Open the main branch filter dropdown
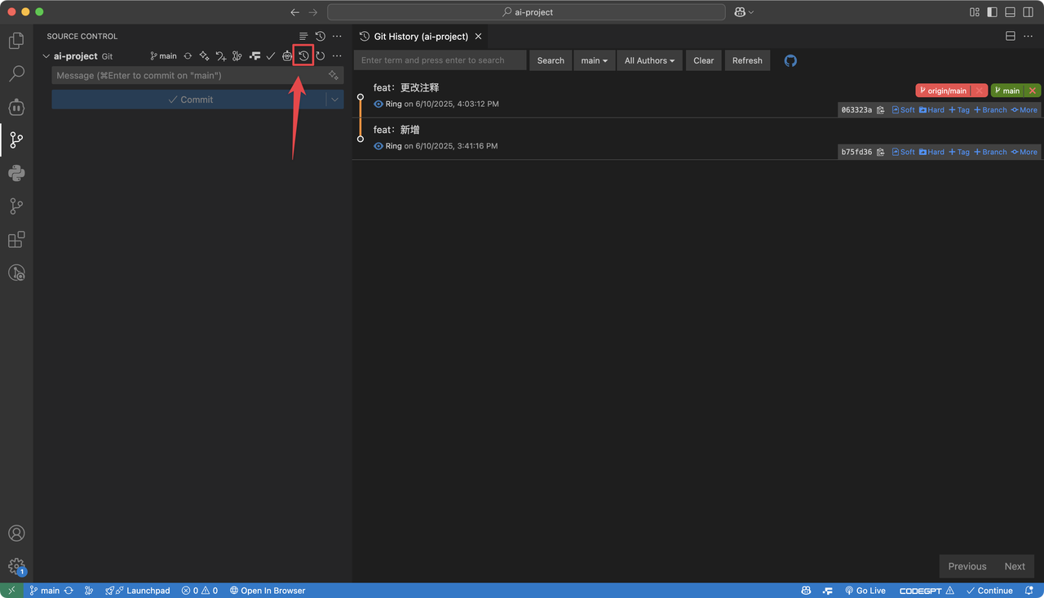 (594, 60)
